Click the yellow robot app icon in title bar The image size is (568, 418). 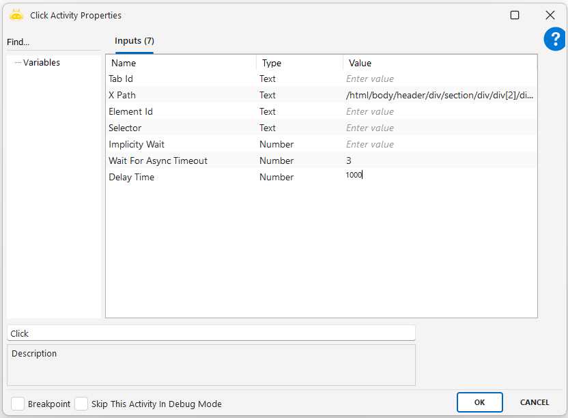[x=16, y=15]
